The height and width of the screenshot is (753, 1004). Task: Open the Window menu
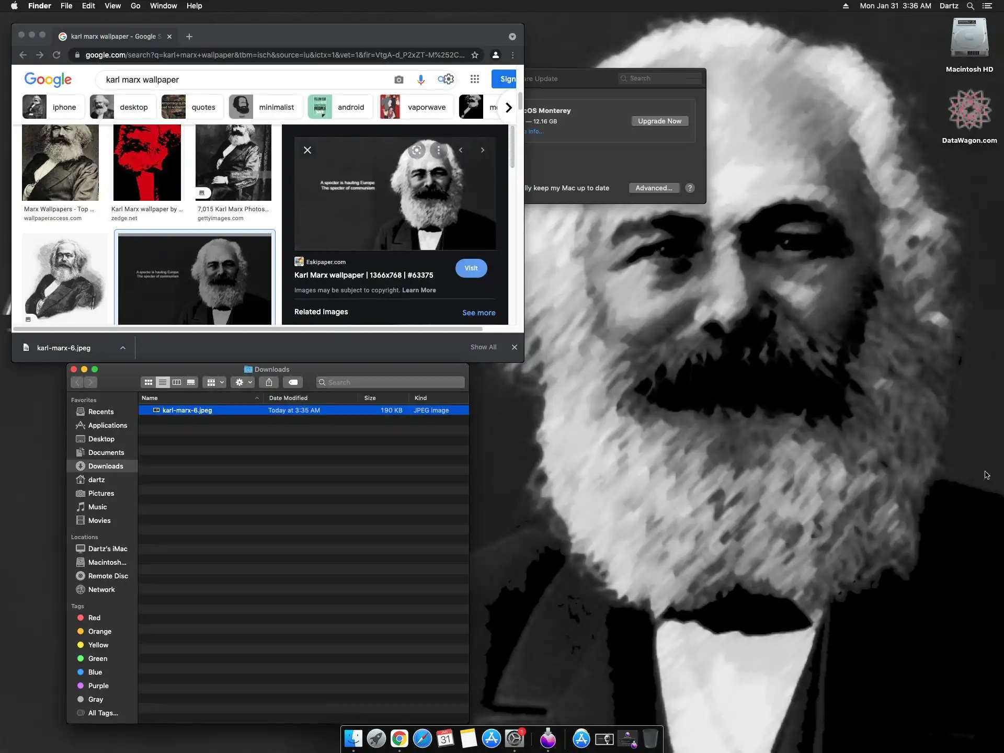[163, 6]
